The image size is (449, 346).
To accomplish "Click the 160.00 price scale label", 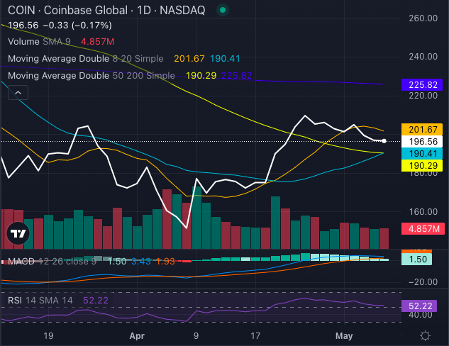I will pyautogui.click(x=423, y=212).
